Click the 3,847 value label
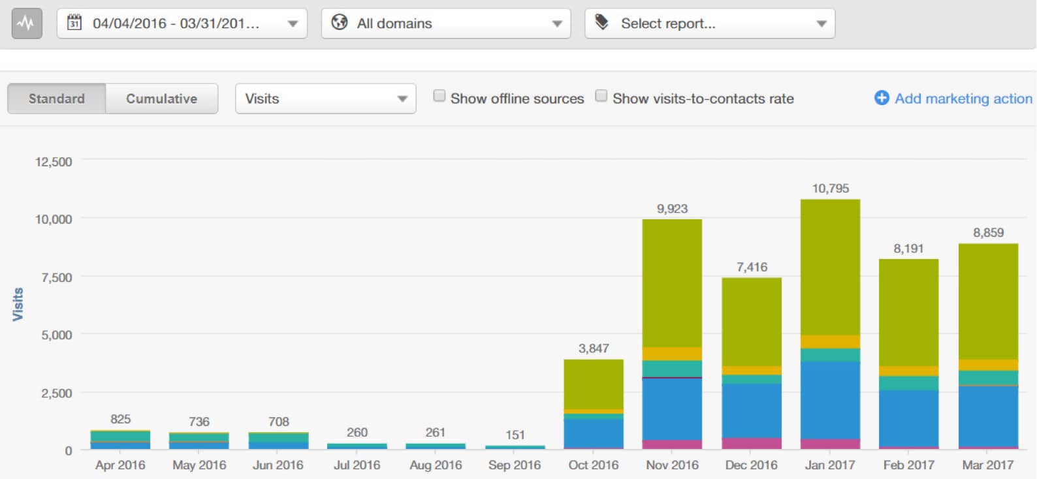Viewport: 1037px width, 479px height. click(594, 348)
